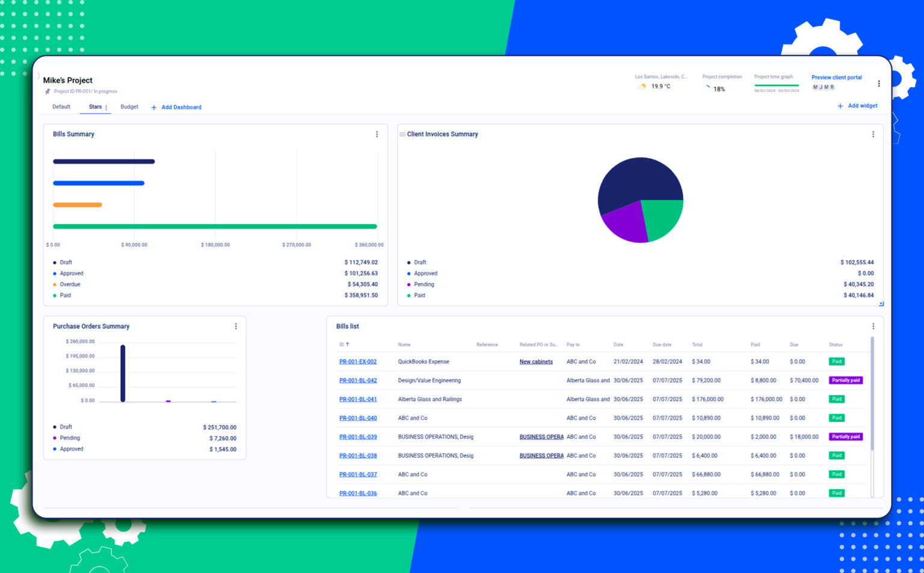Click the weather icon near 19.9 °C
The image size is (924, 573).
coord(642,87)
